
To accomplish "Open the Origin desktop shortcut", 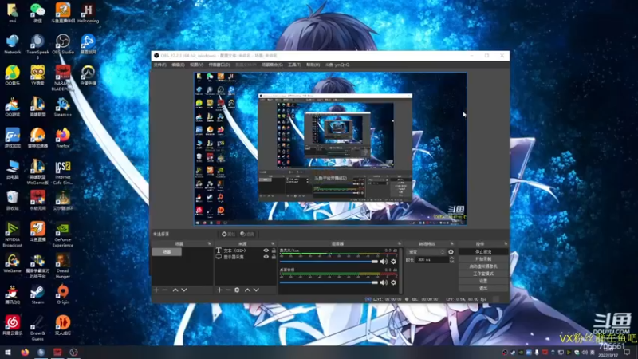I will coord(63,295).
